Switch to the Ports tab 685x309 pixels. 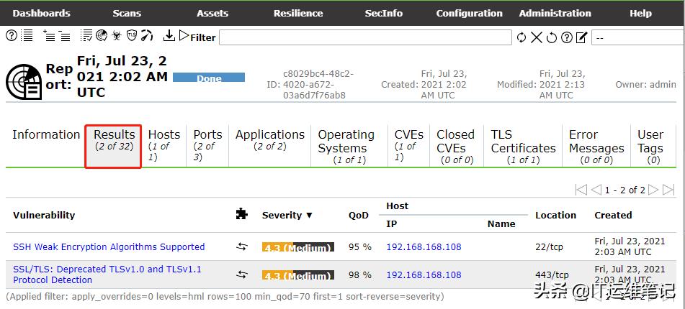click(207, 146)
